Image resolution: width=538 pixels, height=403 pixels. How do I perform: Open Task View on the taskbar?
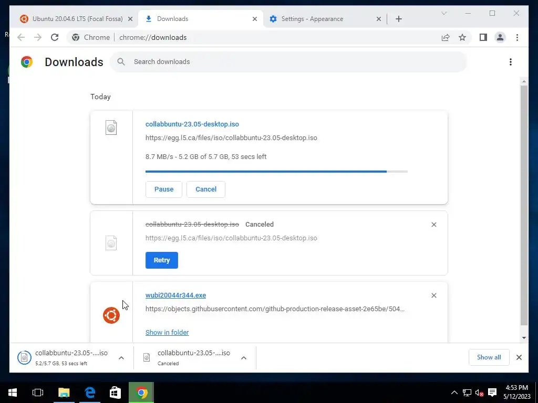coord(38,393)
